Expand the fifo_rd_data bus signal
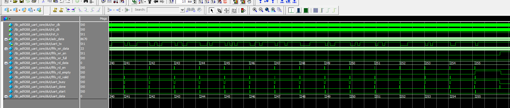The height and width of the screenshot is (108, 510). pos(6,63)
